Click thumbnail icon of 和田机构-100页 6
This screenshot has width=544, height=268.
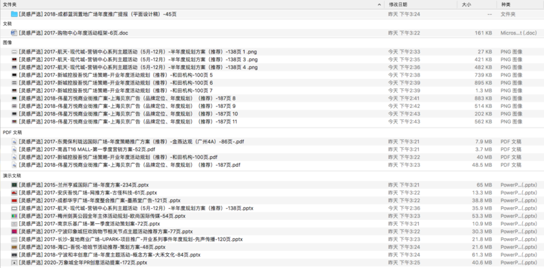[x=14, y=83]
